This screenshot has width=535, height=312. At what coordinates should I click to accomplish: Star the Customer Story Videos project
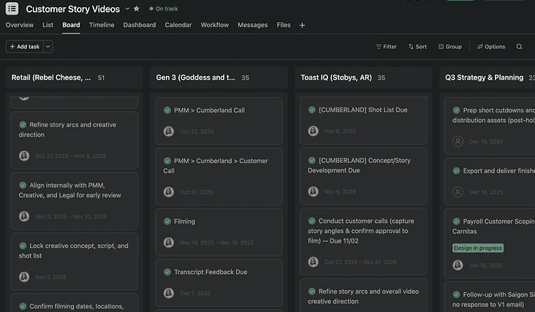(x=137, y=9)
